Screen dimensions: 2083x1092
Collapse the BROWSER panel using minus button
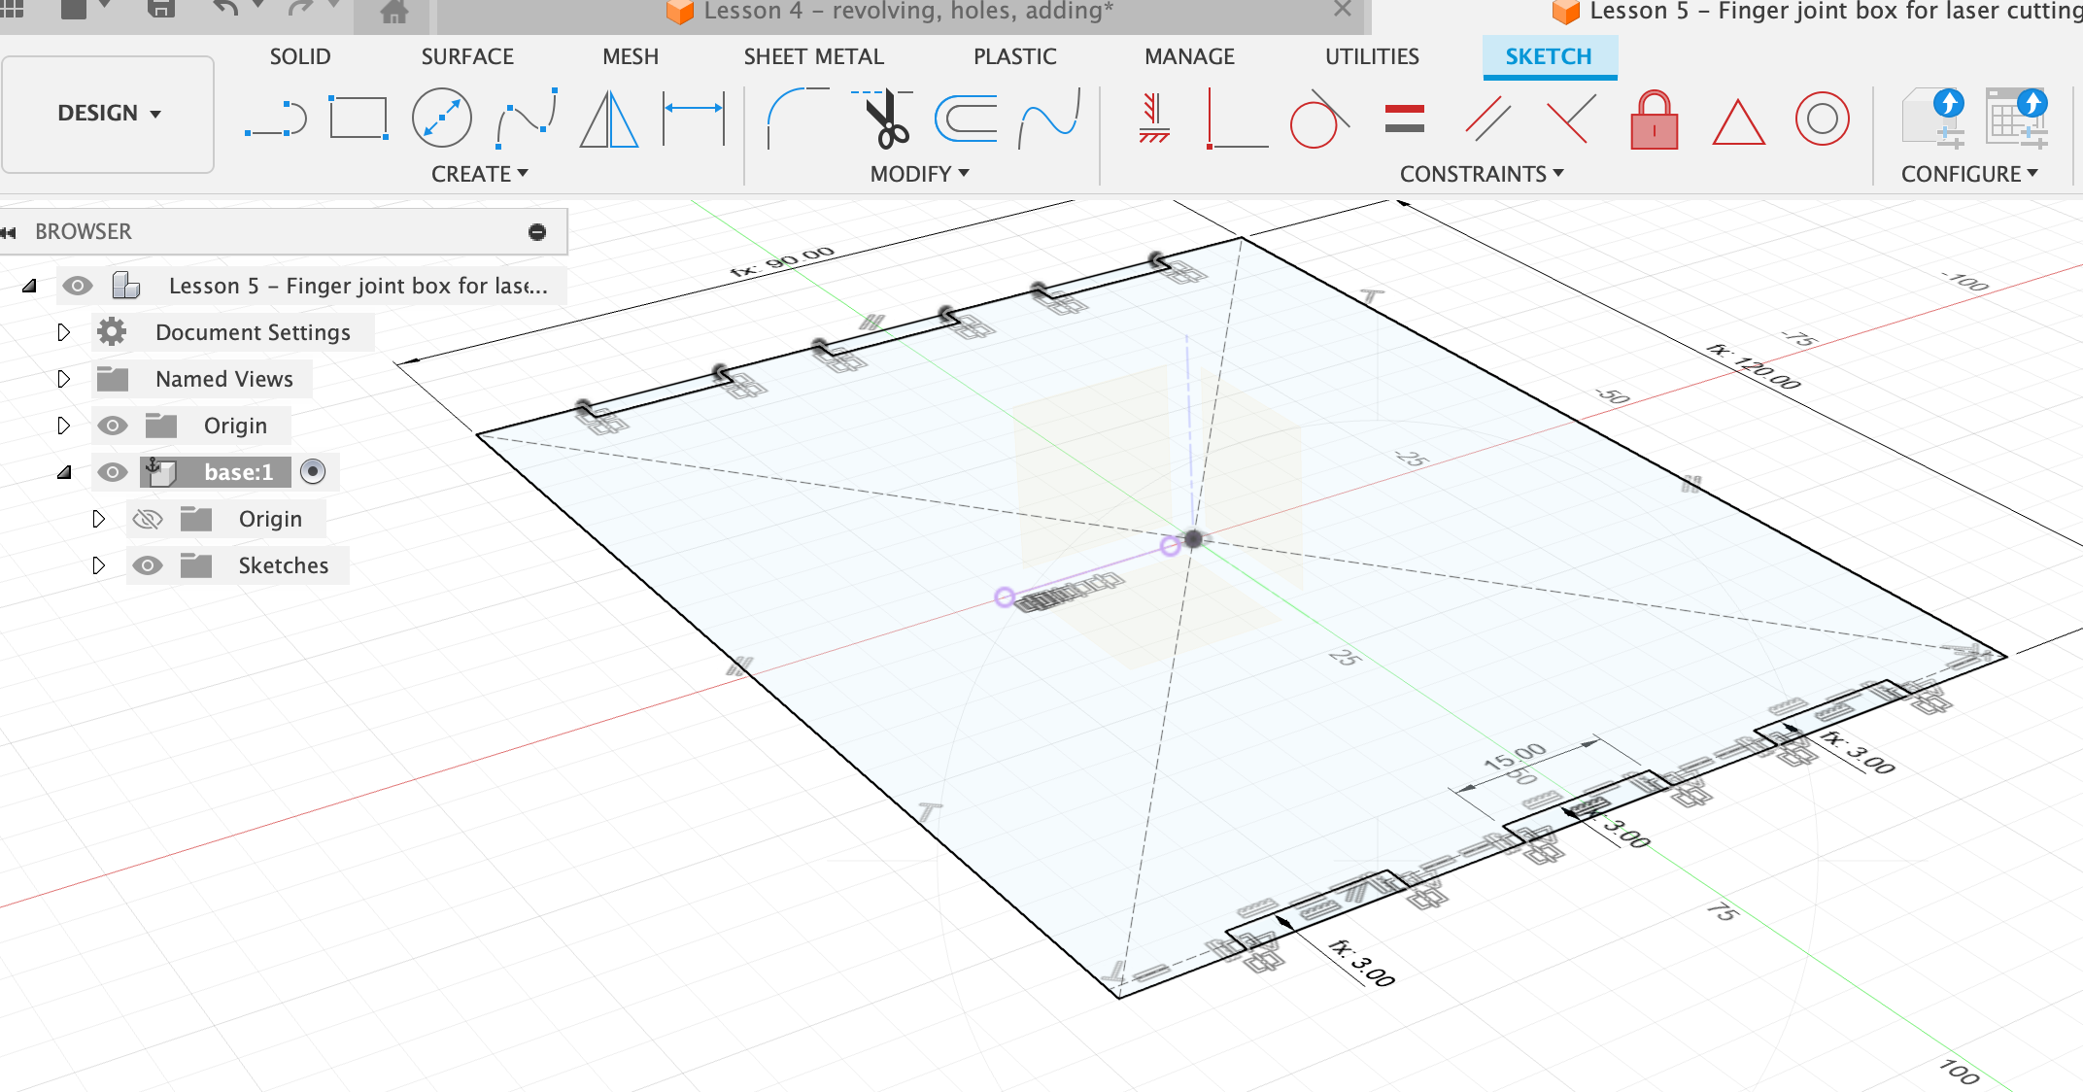pos(537,231)
